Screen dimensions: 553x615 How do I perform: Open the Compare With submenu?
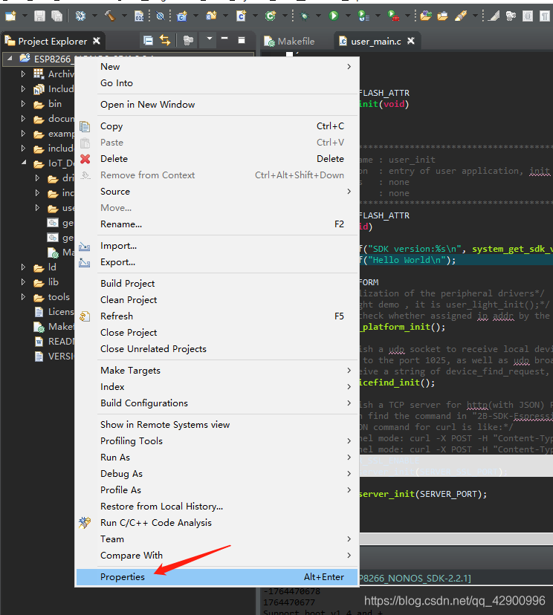pos(216,556)
